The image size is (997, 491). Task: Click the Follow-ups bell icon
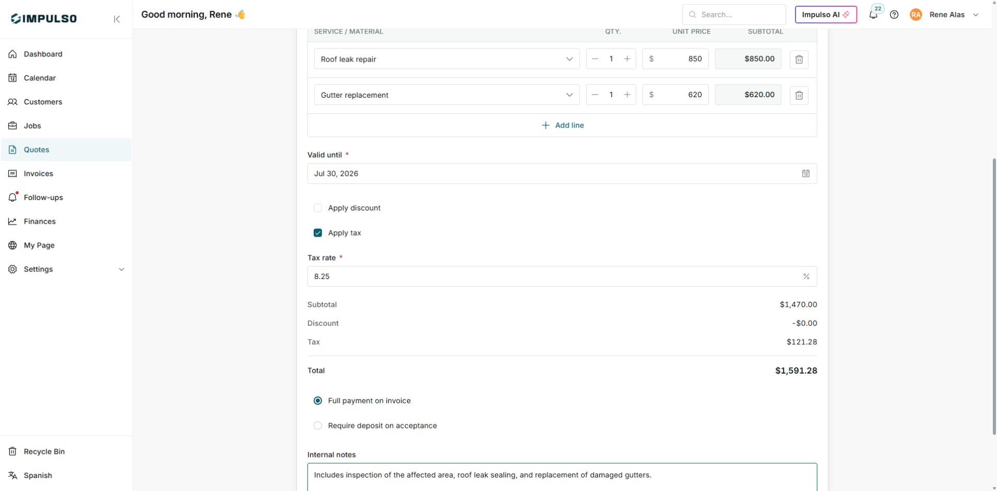point(13,197)
